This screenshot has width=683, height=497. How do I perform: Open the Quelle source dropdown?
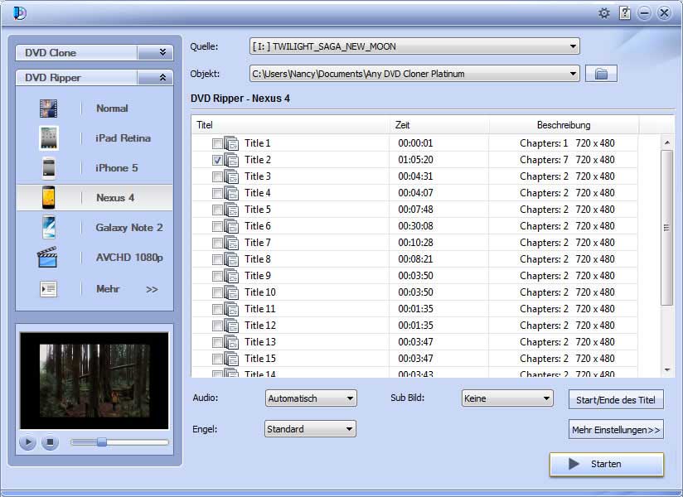pyautogui.click(x=414, y=46)
